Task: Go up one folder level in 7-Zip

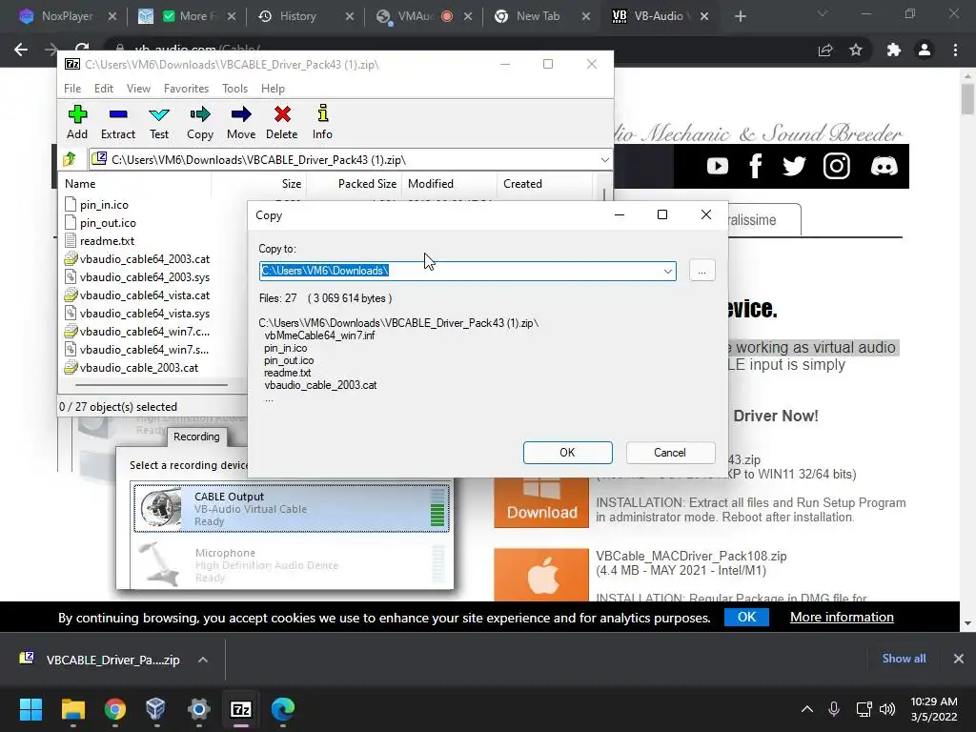Action: pos(70,159)
